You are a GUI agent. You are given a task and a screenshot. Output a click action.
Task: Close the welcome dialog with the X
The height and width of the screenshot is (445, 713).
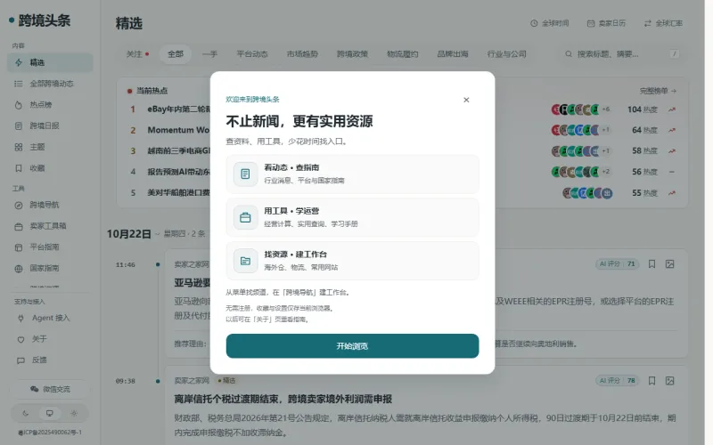pyautogui.click(x=466, y=100)
